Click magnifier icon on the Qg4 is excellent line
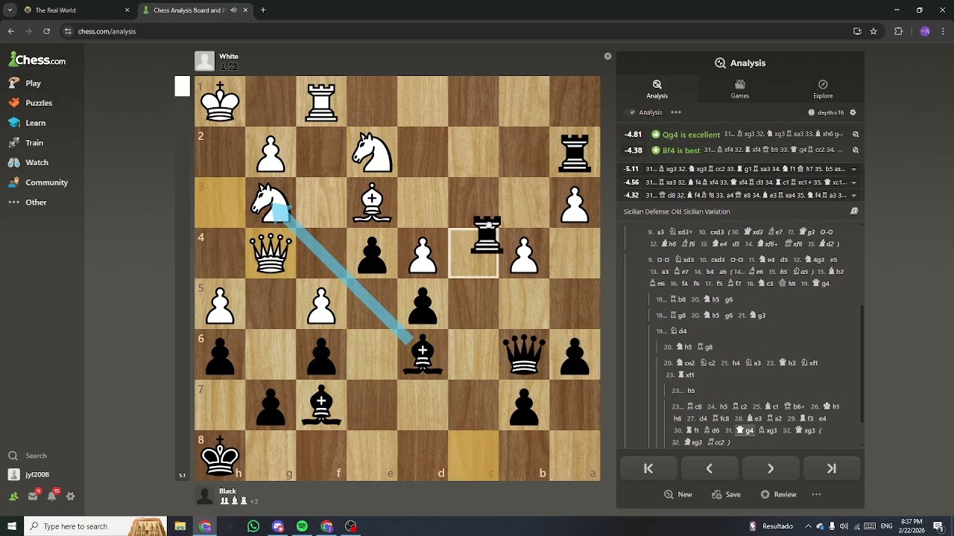This screenshot has height=536, width=954. (856, 135)
